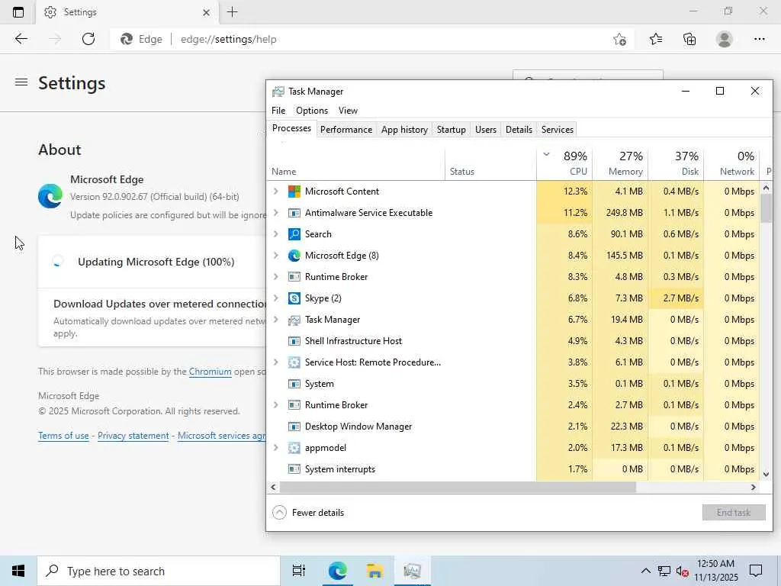Open the Privacy statement link
Viewport: 781px width, 586px height.
tap(133, 436)
